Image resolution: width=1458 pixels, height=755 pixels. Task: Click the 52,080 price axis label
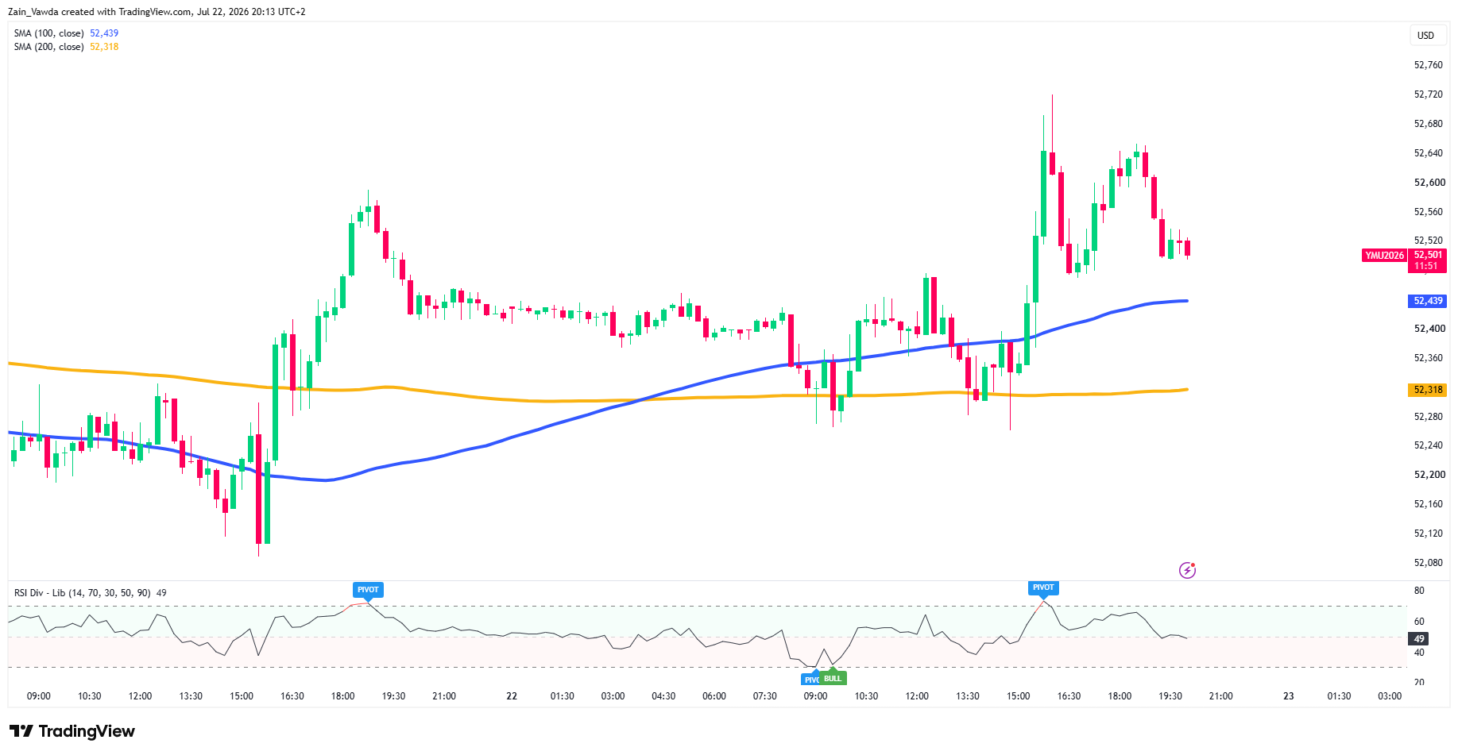click(1428, 563)
